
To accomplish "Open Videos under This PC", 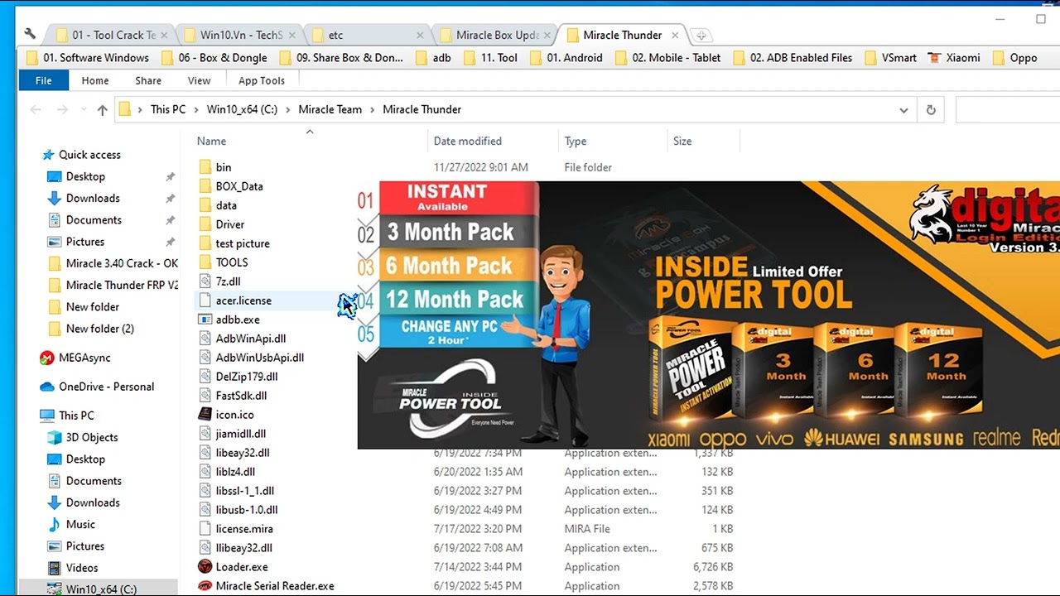I will [82, 568].
